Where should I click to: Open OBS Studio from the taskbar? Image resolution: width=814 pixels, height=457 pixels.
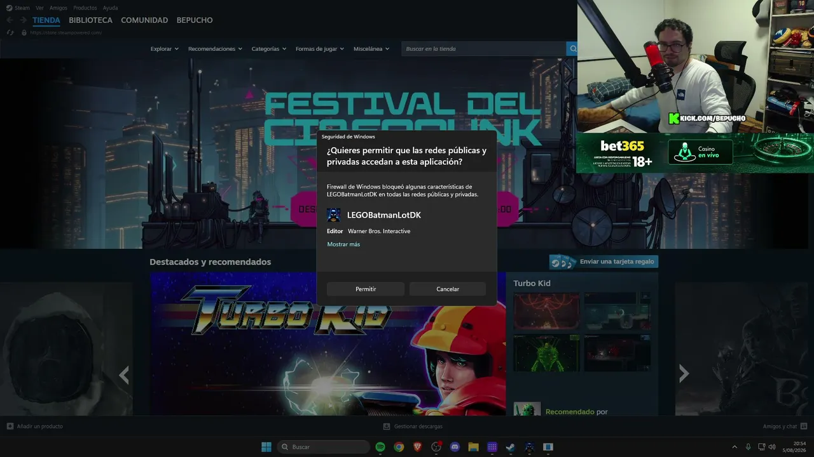click(436, 447)
